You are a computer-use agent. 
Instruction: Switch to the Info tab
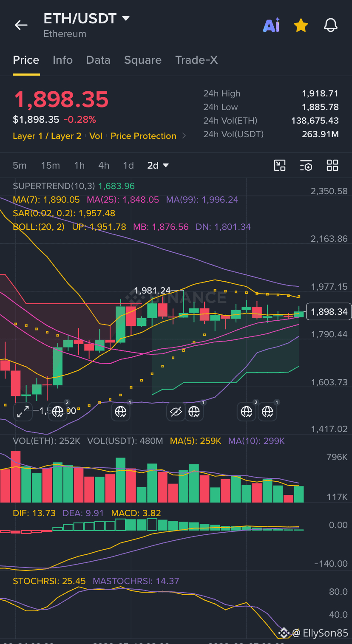coord(62,60)
